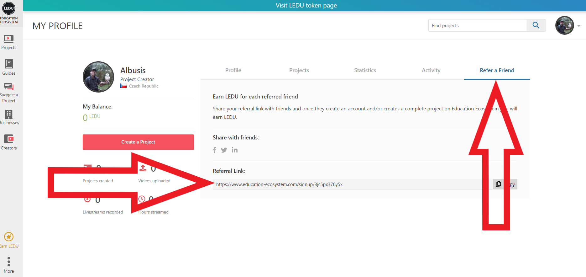The height and width of the screenshot is (277, 586).
Task: Select the Refer a Friend tab
Action: click(x=497, y=70)
